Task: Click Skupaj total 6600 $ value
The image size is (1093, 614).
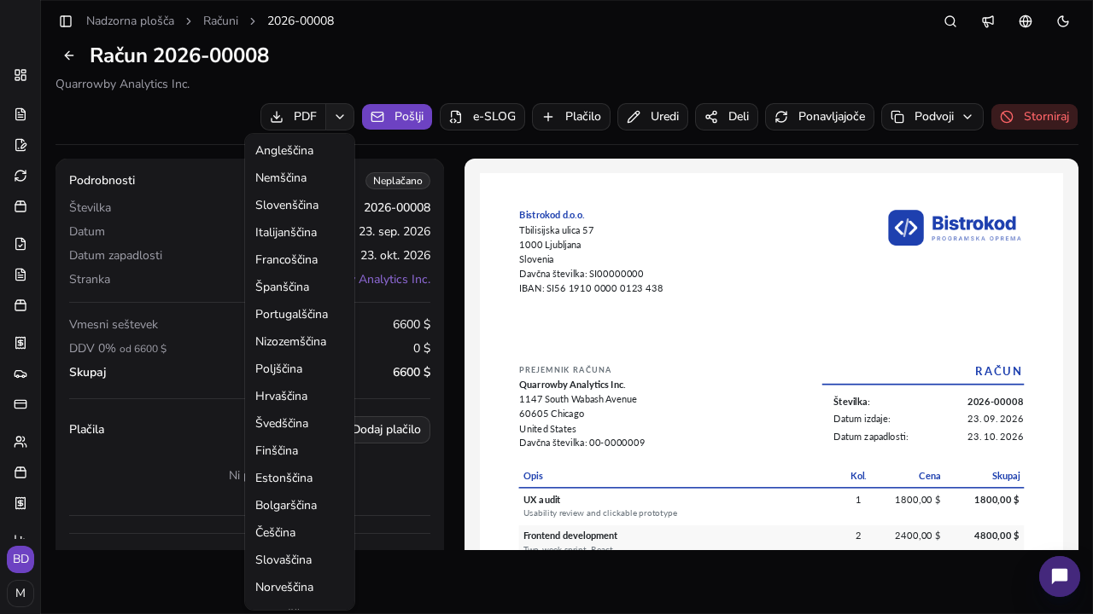Action: [x=412, y=373]
